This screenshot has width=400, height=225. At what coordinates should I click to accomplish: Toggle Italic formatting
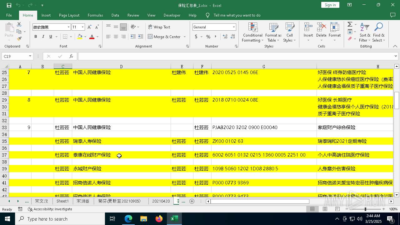[x=43, y=37]
